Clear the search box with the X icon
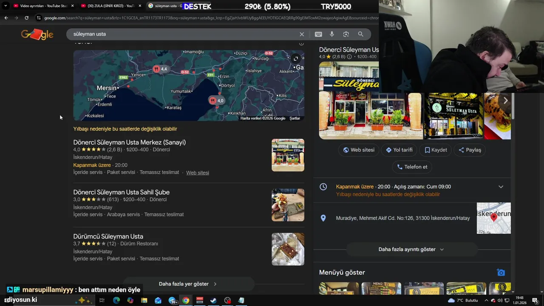 tap(302, 34)
